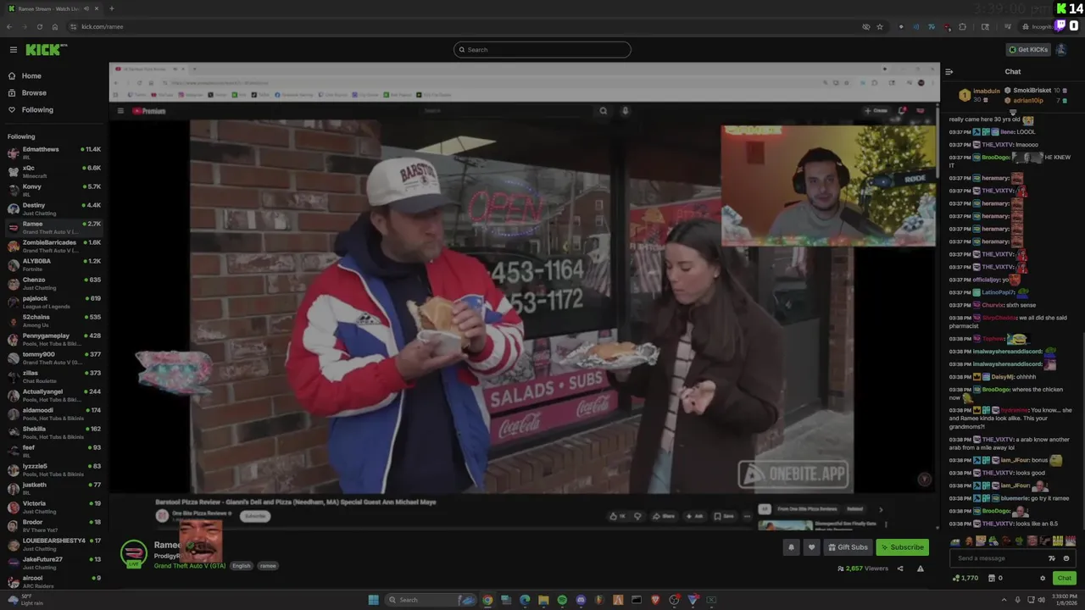Screen dimensions: 1085x610
Task: Click browser reload button
Action: tap(40, 26)
